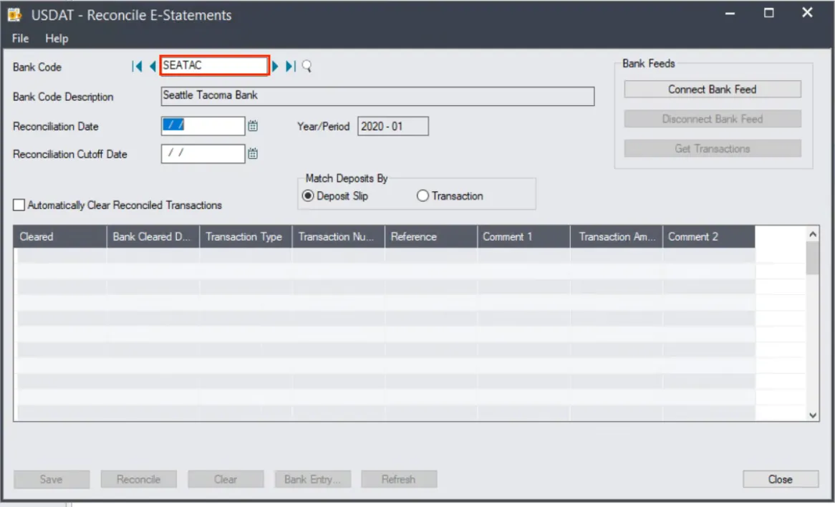
Task: Click the Year/Period field
Action: click(x=393, y=126)
